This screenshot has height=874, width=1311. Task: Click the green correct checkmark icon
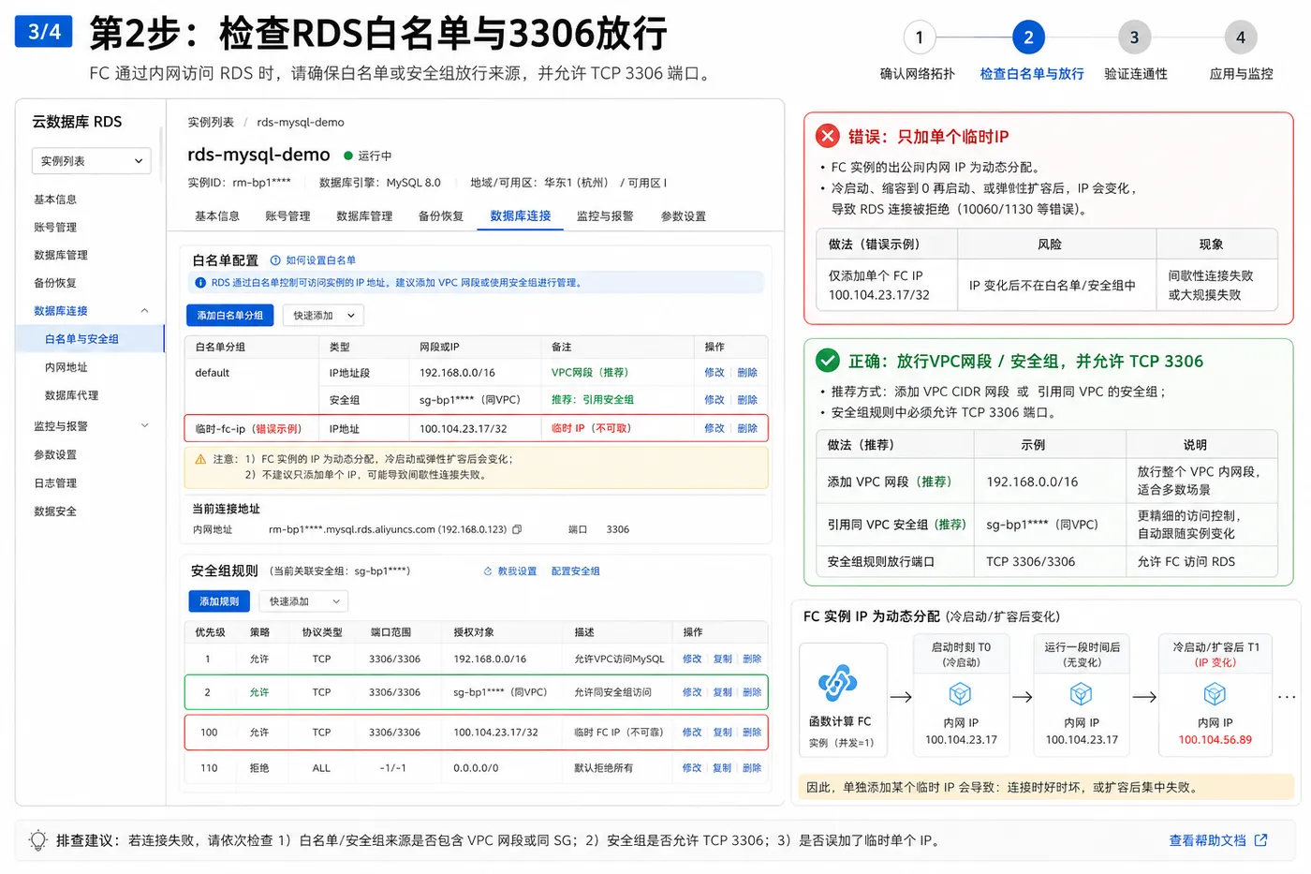(x=828, y=361)
